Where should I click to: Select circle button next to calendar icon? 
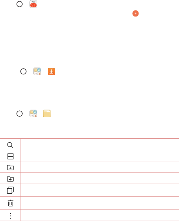point(20,4)
